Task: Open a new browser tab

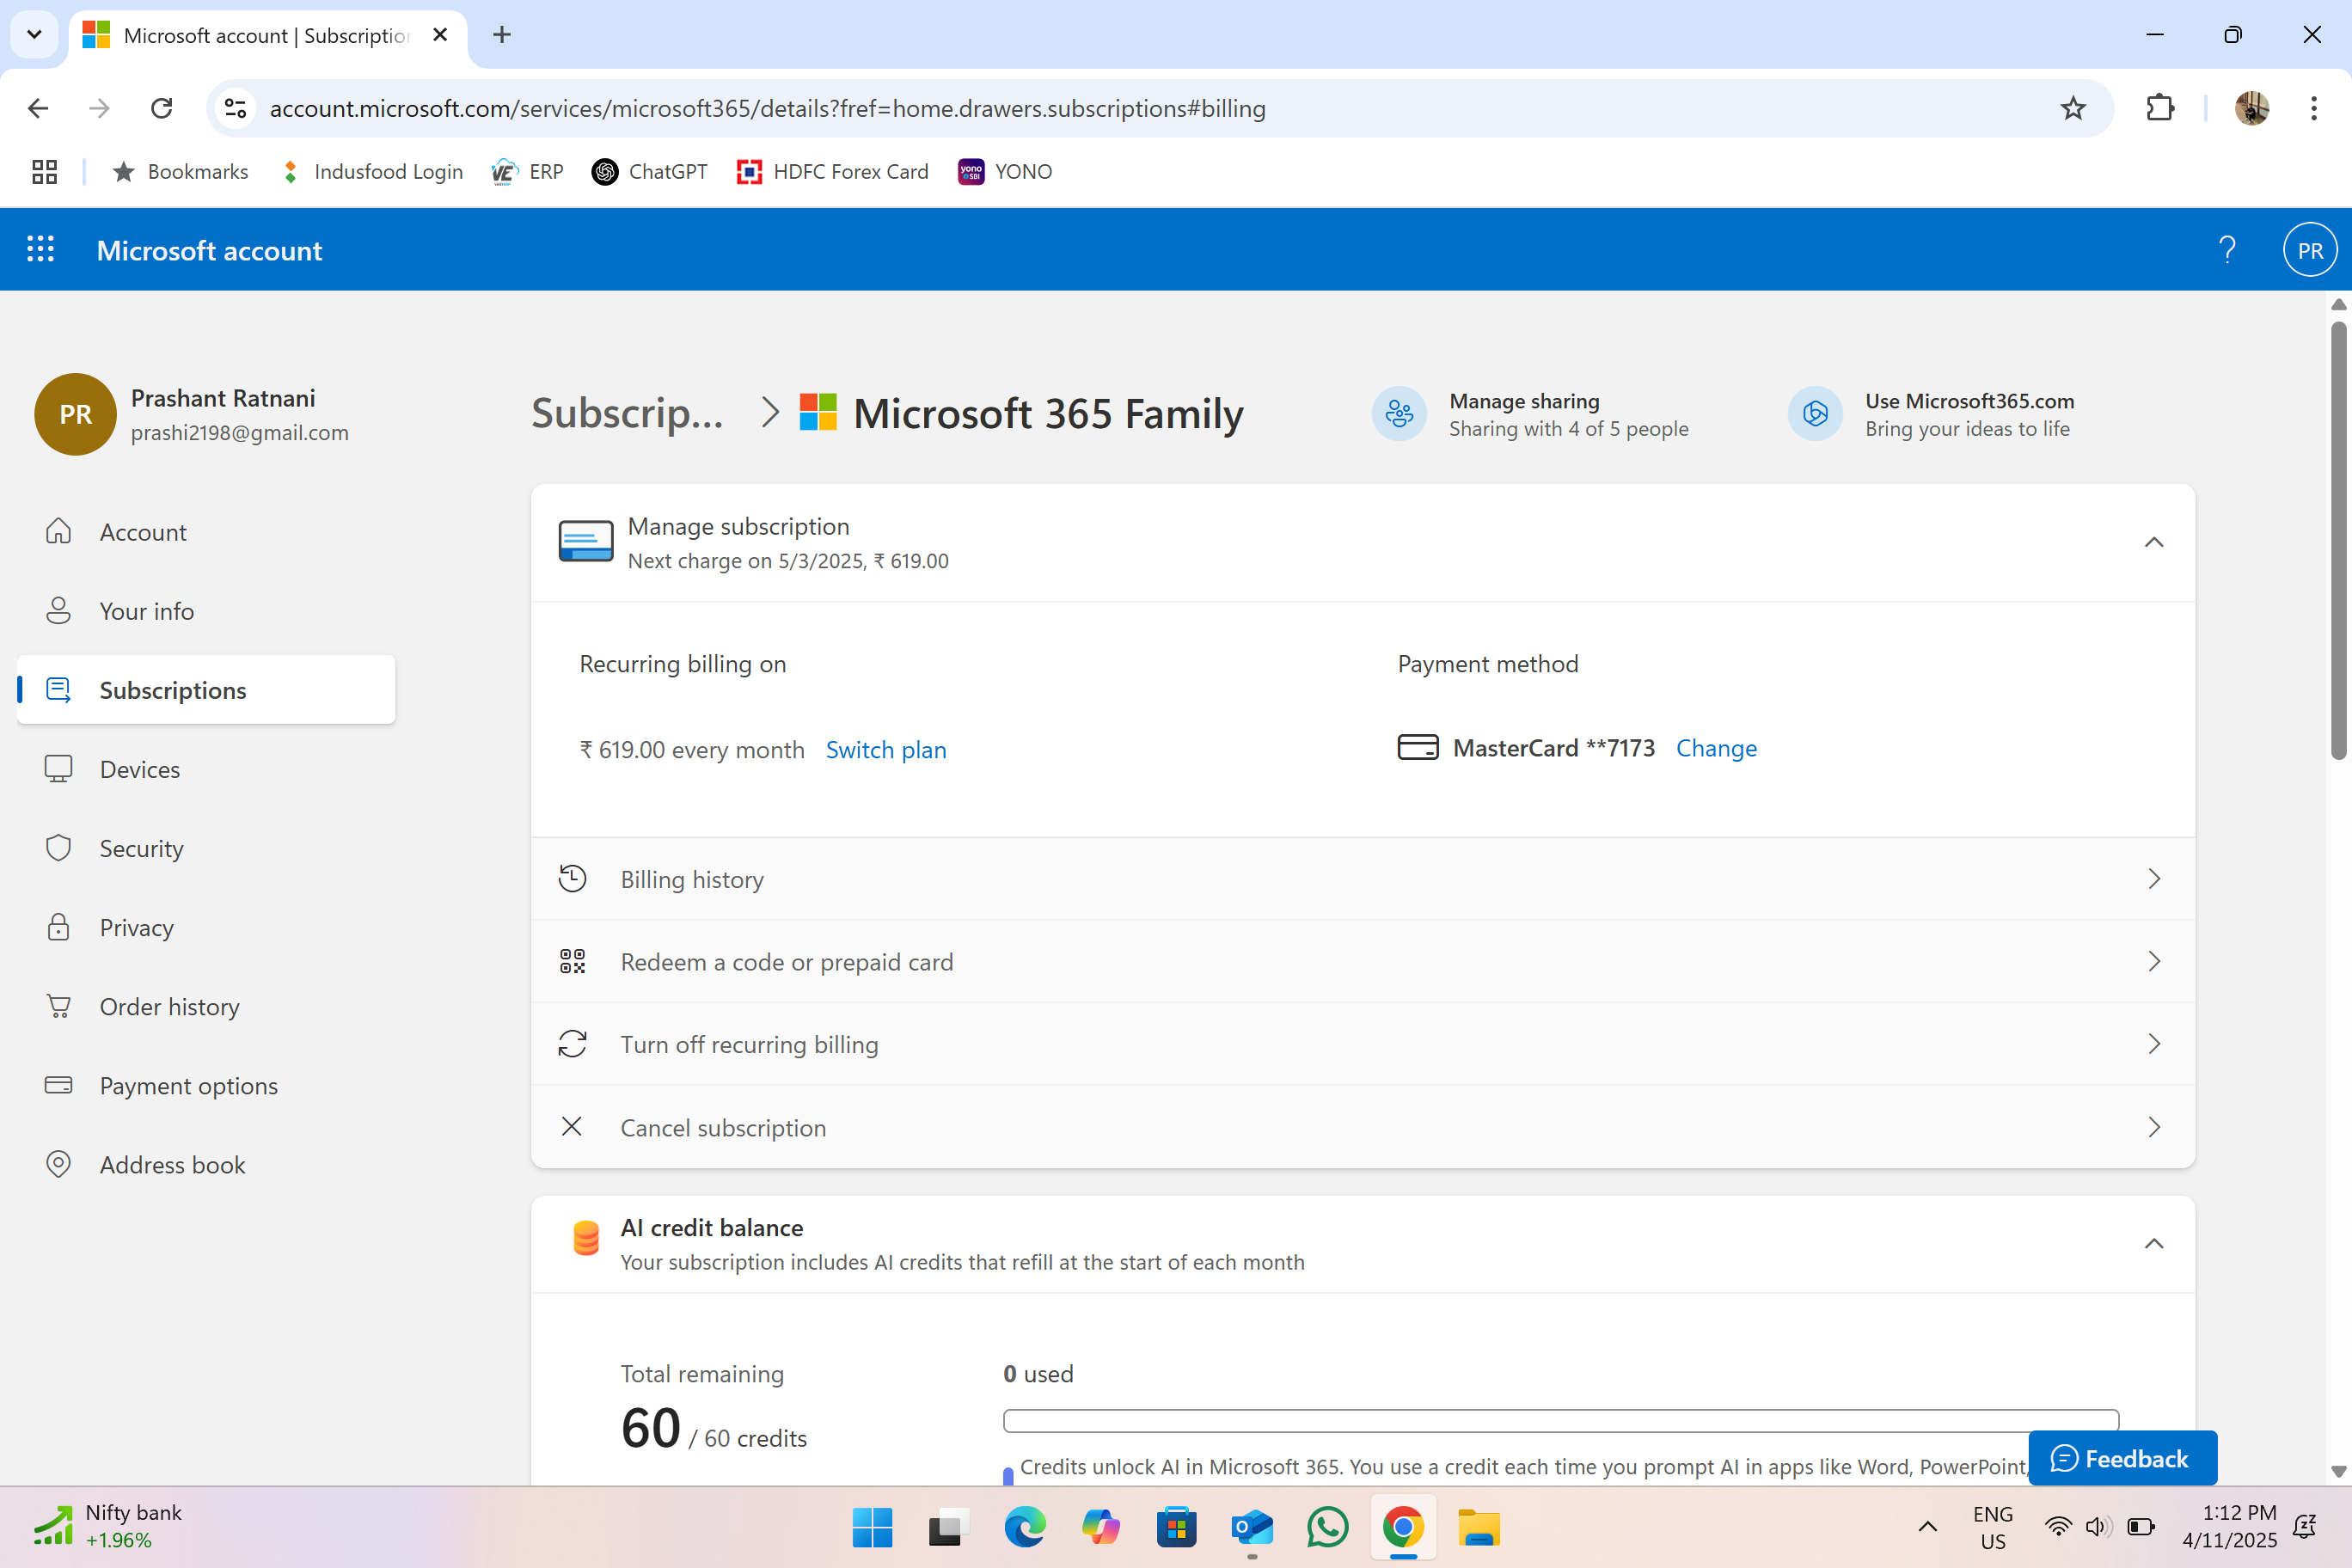Action: 502,35
